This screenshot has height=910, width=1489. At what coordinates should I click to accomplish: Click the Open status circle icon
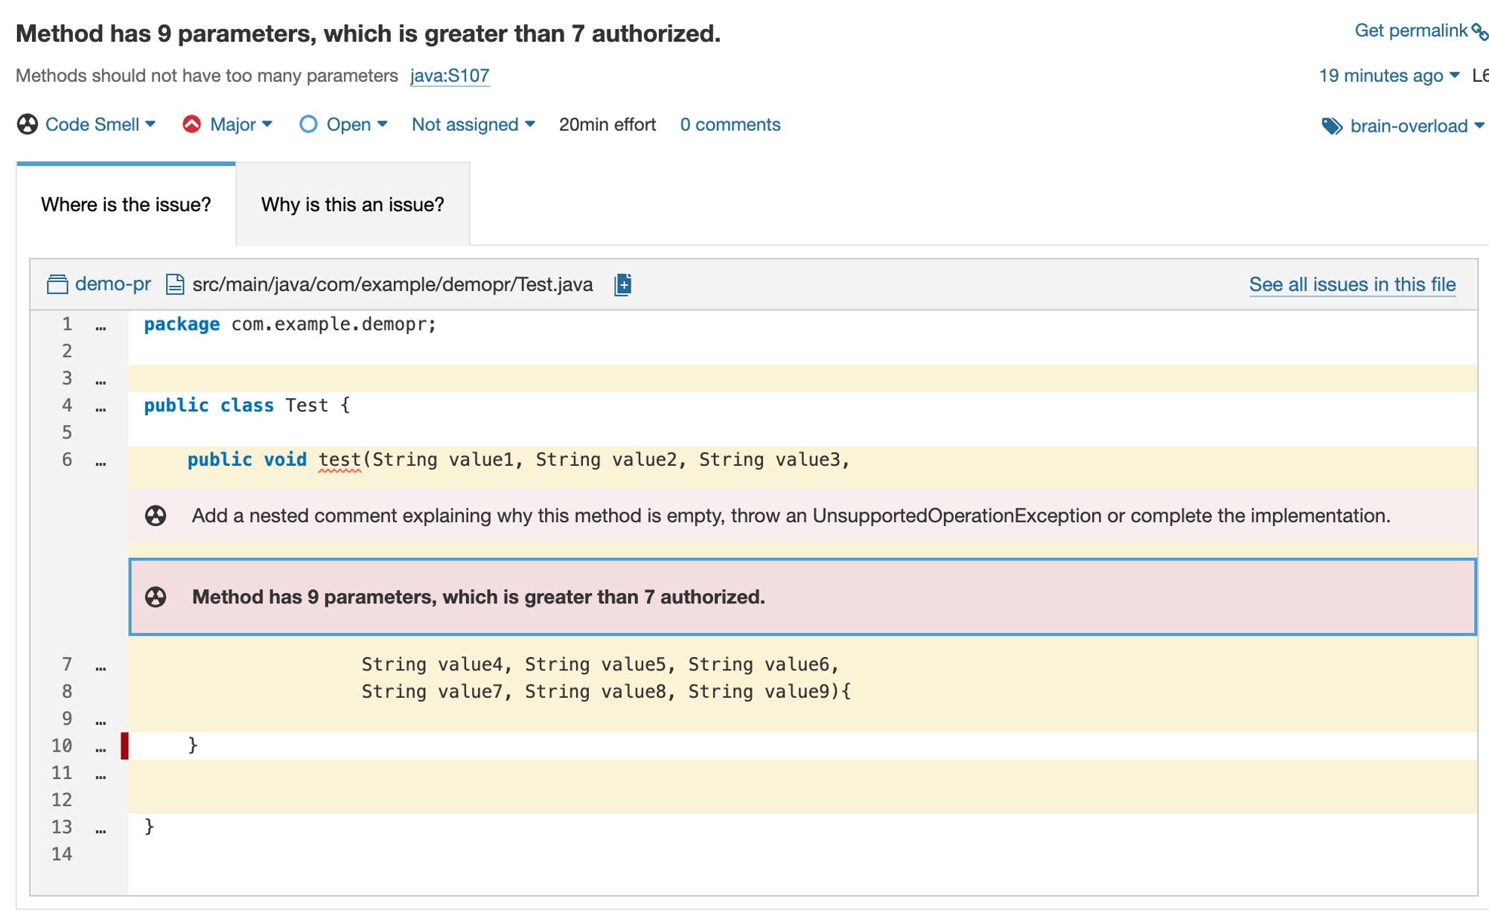pos(308,124)
